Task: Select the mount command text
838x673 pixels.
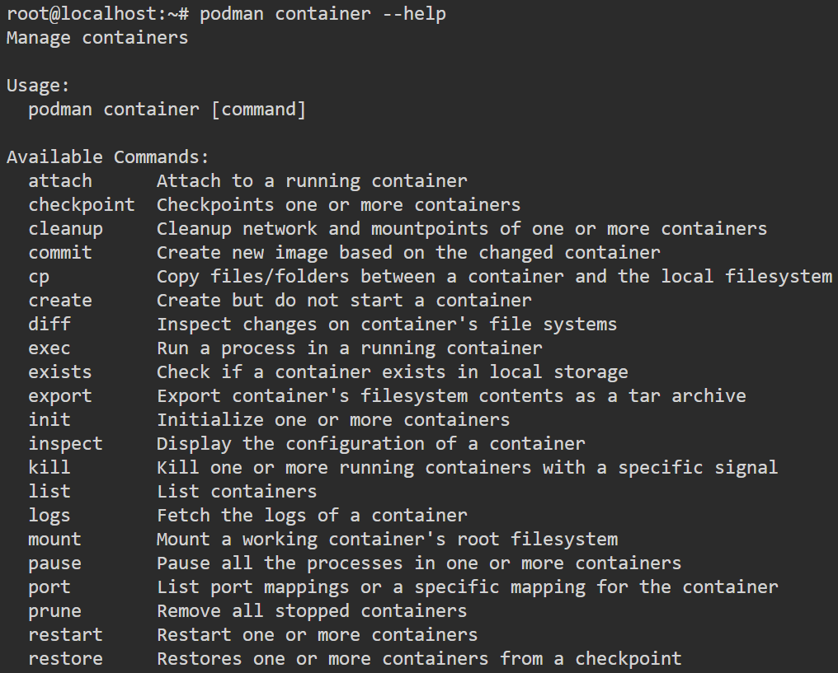Action: tap(54, 539)
